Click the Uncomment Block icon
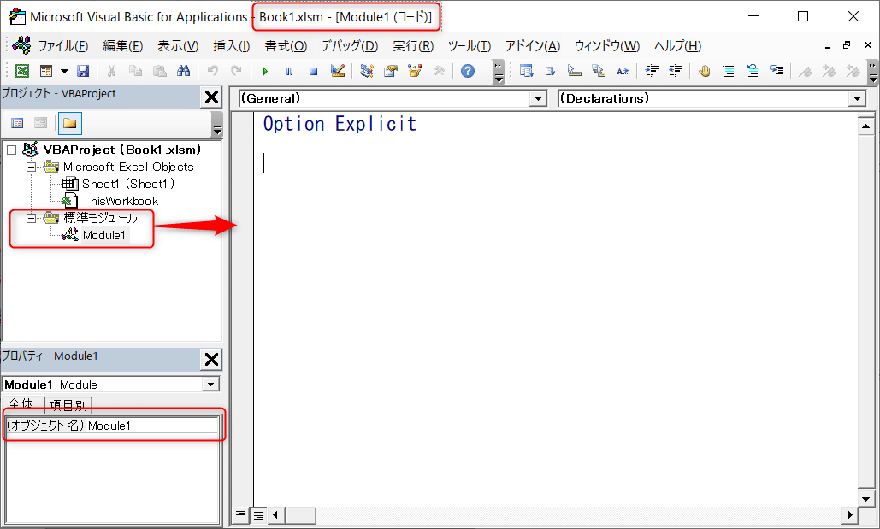 [752, 71]
